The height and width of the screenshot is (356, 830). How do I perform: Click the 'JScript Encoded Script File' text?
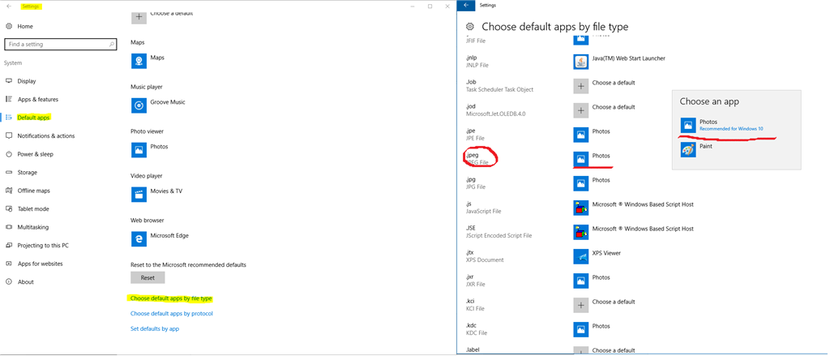tap(498, 236)
